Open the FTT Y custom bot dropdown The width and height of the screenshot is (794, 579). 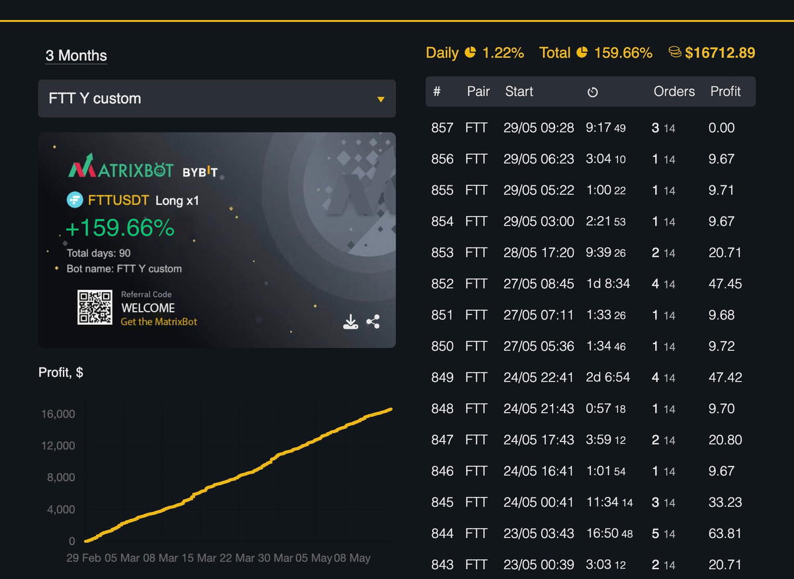(217, 99)
